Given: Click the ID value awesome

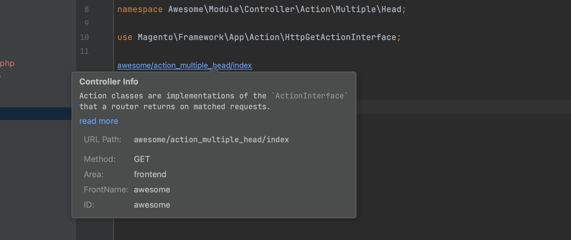Looking at the screenshot, I should click(152, 205).
